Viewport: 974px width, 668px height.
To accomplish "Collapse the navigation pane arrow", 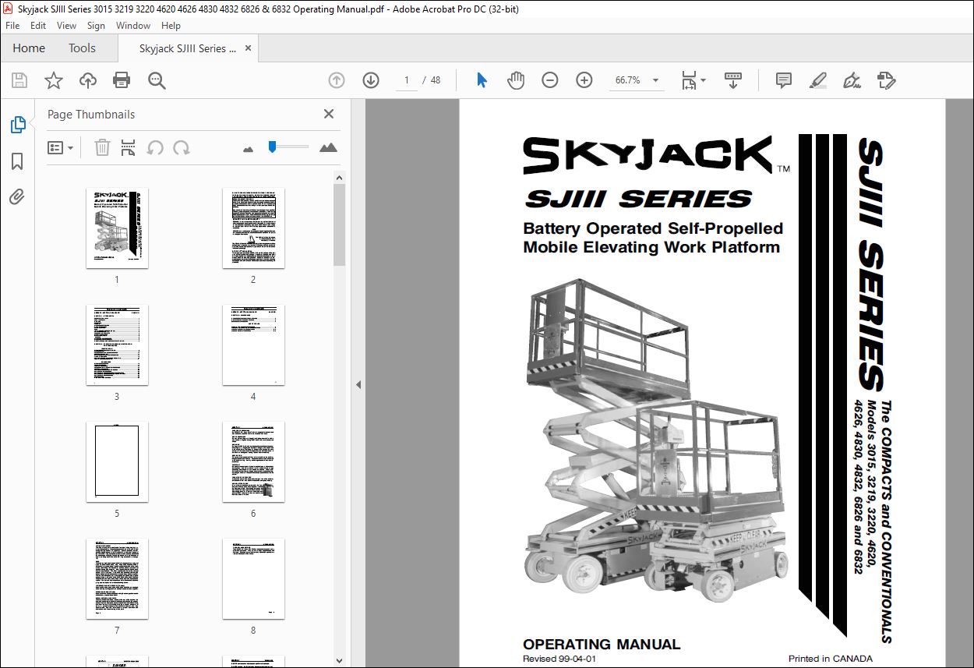I will click(358, 385).
